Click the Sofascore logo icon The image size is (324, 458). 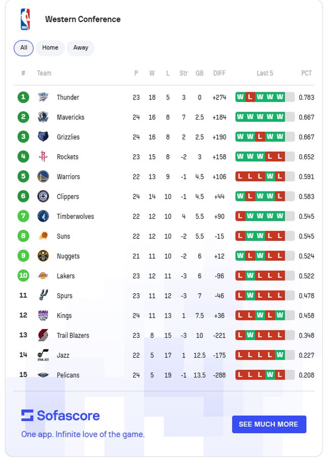(27, 415)
